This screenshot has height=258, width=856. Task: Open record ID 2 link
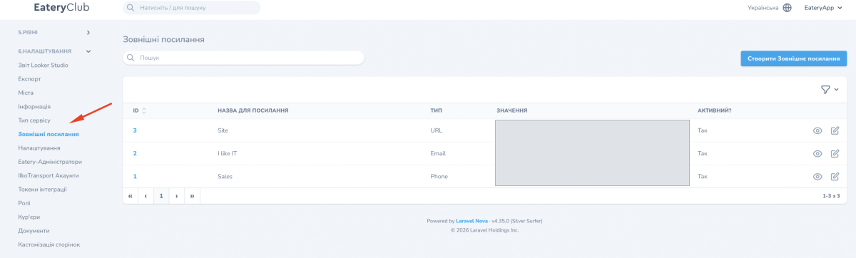135,153
